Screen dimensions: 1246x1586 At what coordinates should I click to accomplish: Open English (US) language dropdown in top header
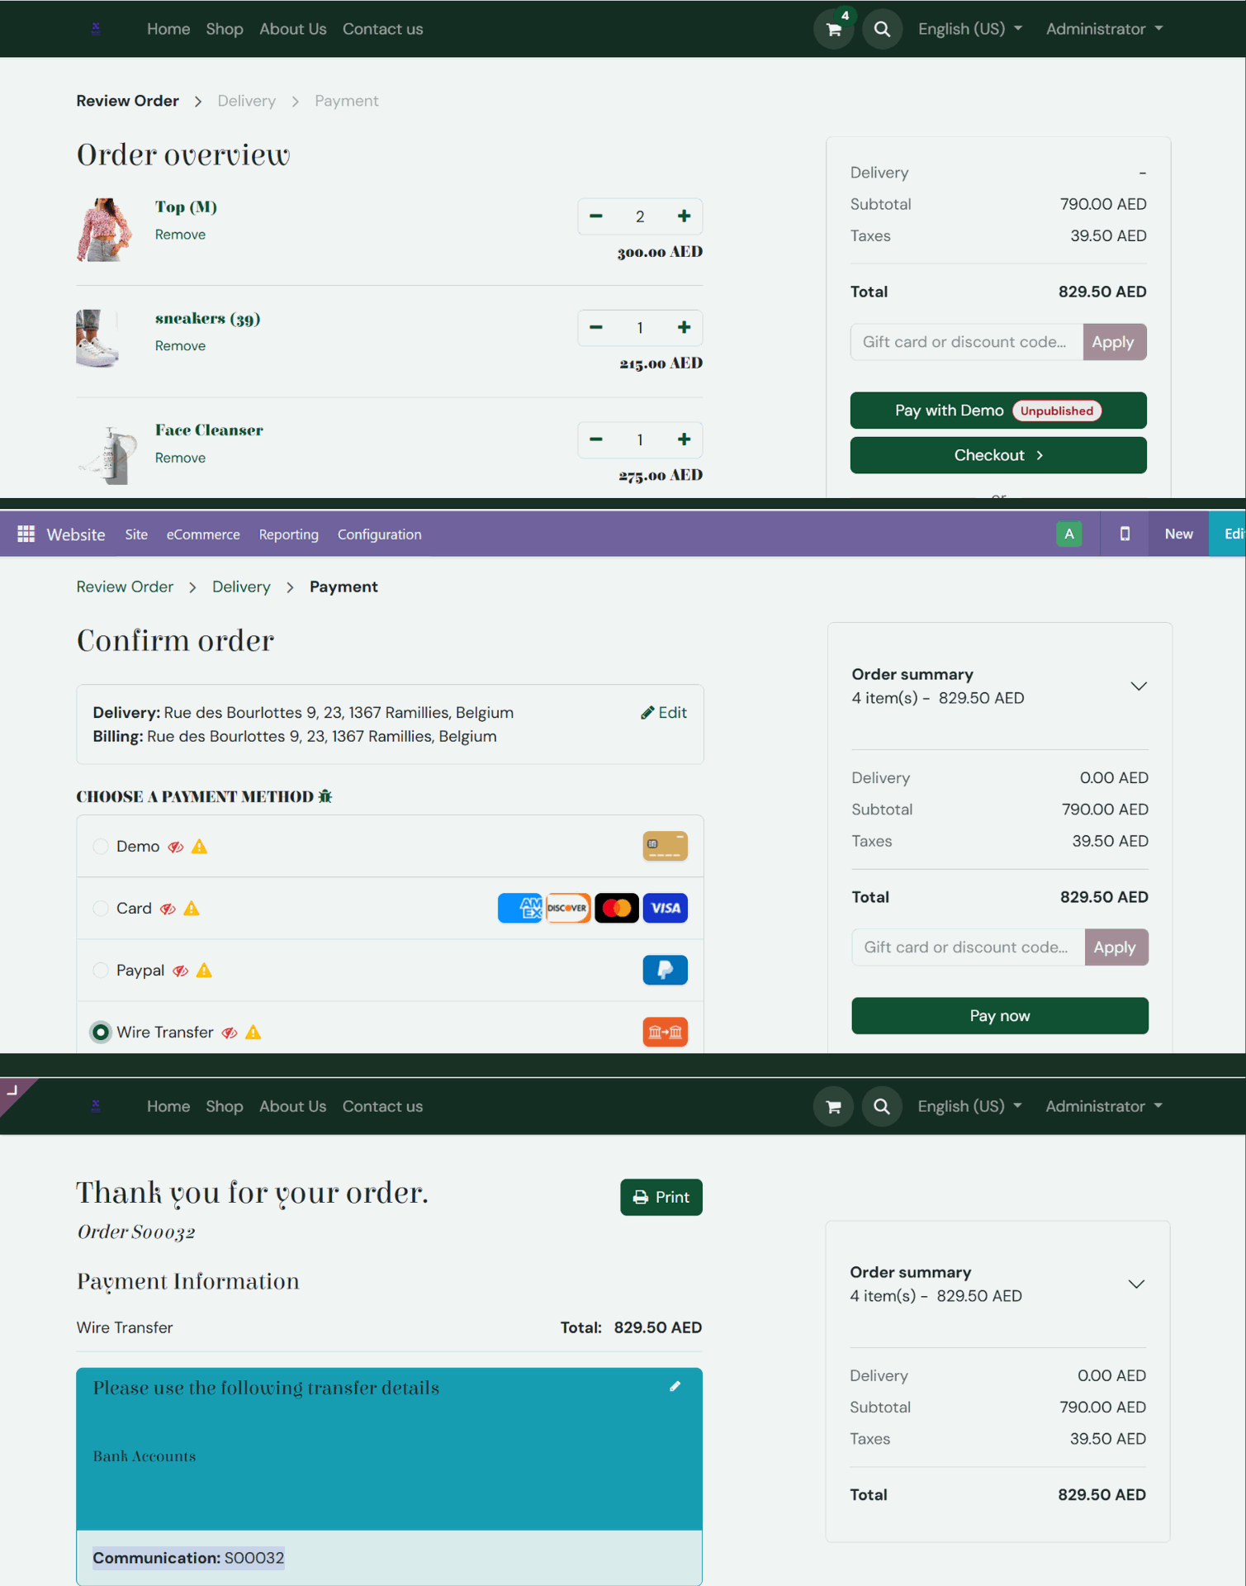pyautogui.click(x=970, y=29)
